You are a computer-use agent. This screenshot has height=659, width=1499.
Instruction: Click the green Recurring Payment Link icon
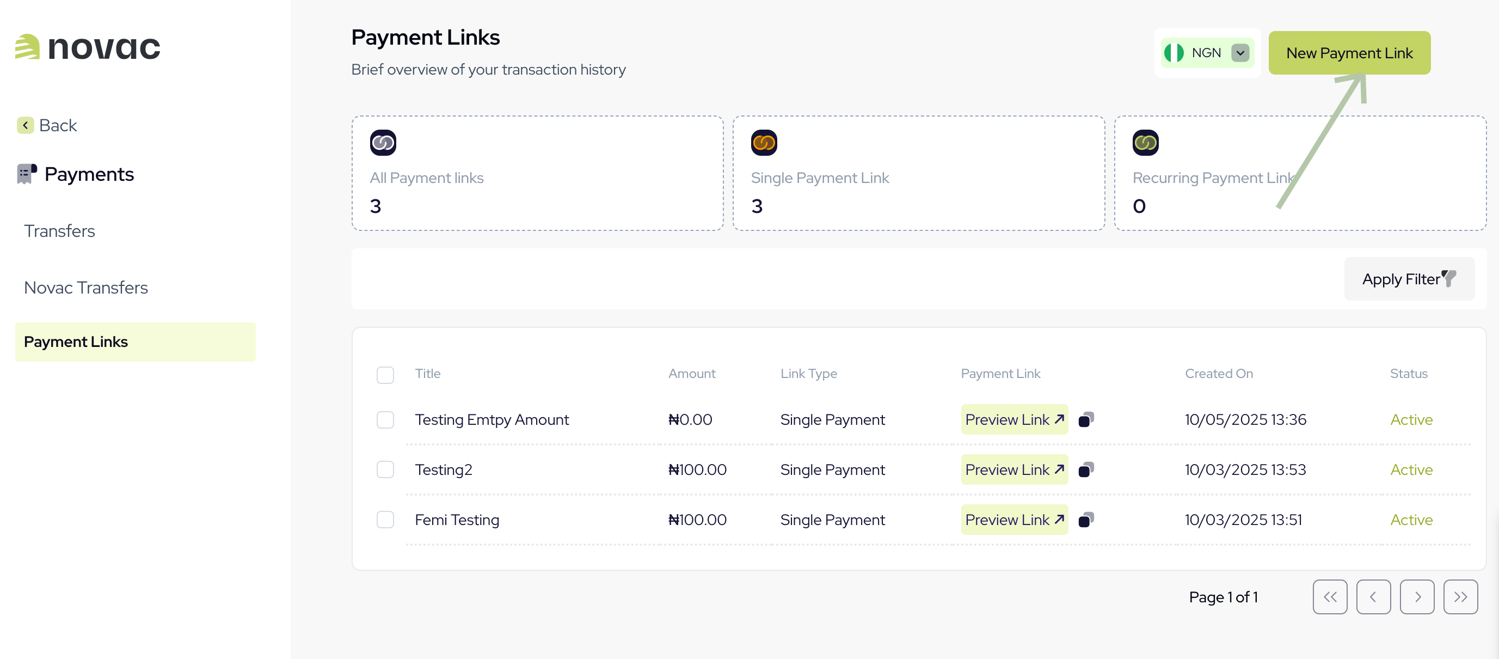tap(1145, 142)
